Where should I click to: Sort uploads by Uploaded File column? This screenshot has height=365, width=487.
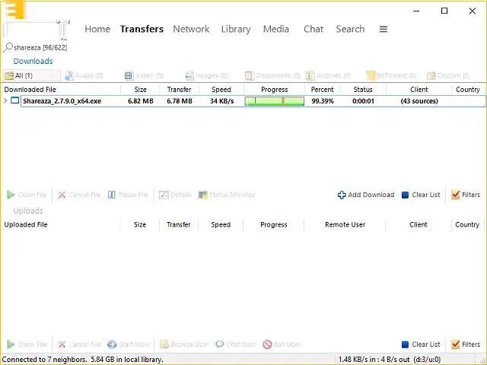click(x=61, y=224)
